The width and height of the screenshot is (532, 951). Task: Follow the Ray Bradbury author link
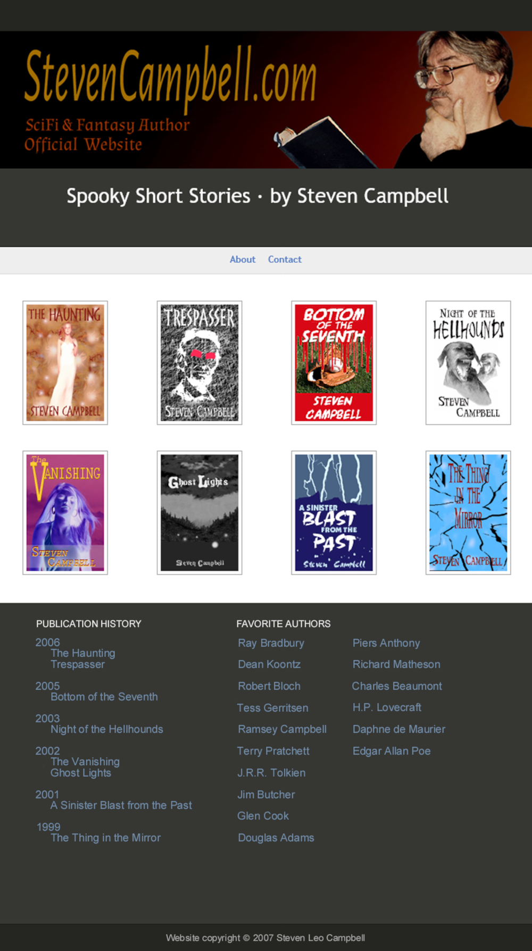point(271,643)
